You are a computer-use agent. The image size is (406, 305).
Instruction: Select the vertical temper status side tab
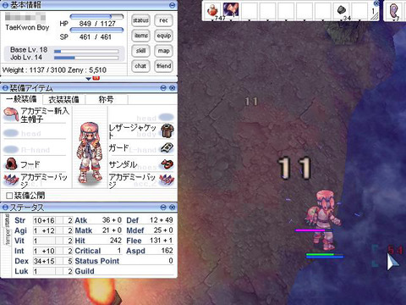click(x=8, y=236)
